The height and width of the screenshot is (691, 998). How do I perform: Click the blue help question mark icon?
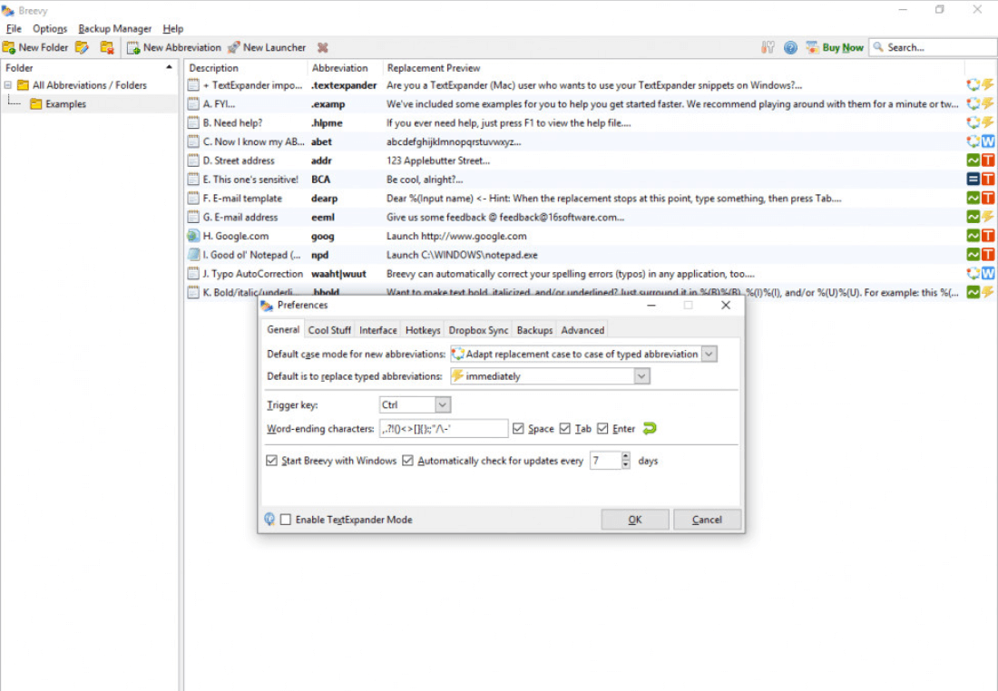790,47
